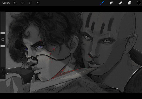
Task: Open the Actions wrench menu
Action: click(15, 3)
